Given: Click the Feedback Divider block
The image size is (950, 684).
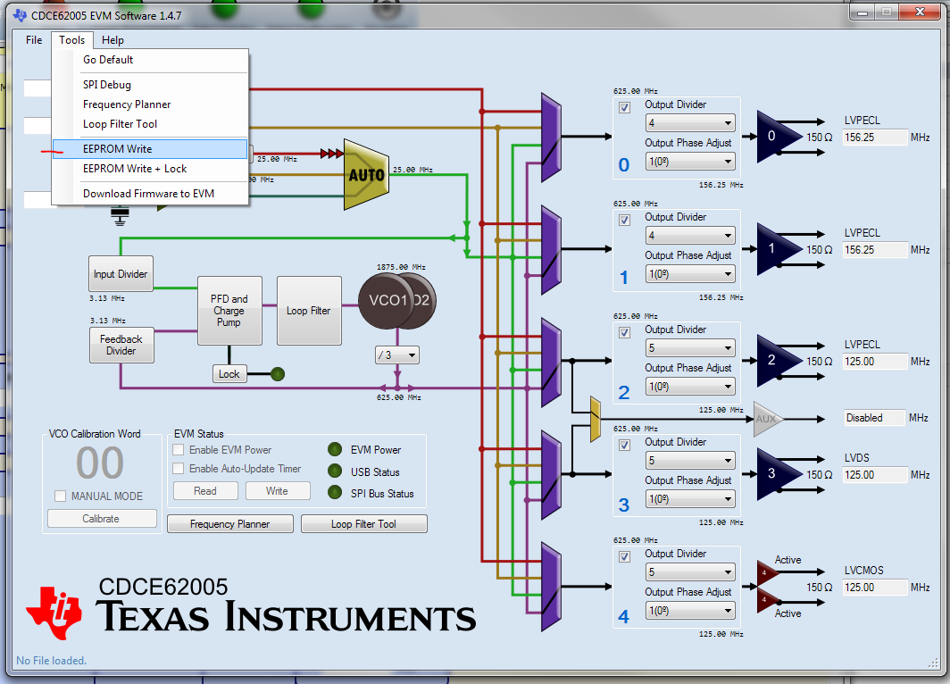Looking at the screenshot, I should coord(121,345).
